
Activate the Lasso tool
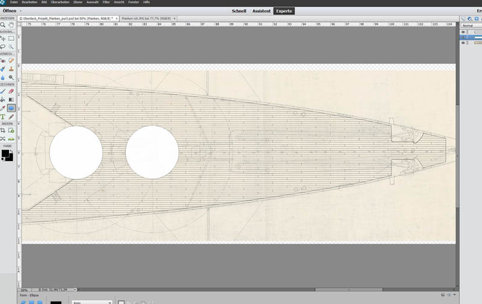tap(4, 46)
